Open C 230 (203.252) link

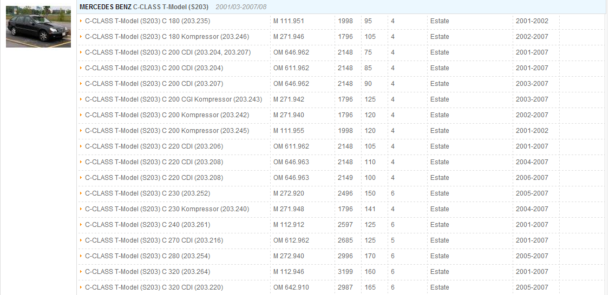148,193
